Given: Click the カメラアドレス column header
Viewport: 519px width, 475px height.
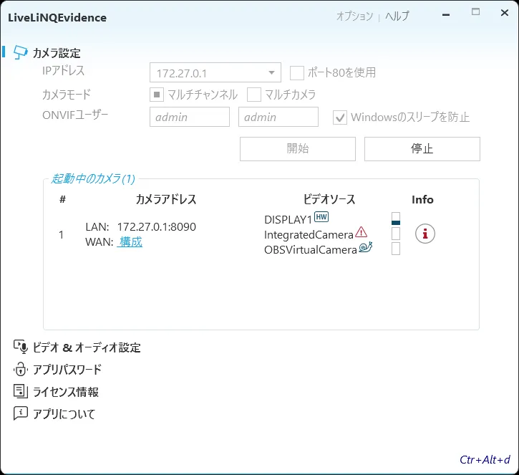Looking at the screenshot, I should 166,199.
